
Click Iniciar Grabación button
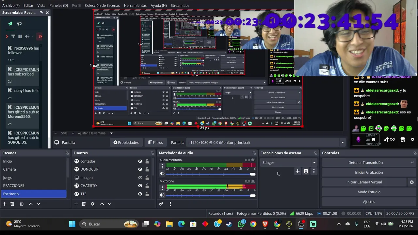tap(369, 172)
